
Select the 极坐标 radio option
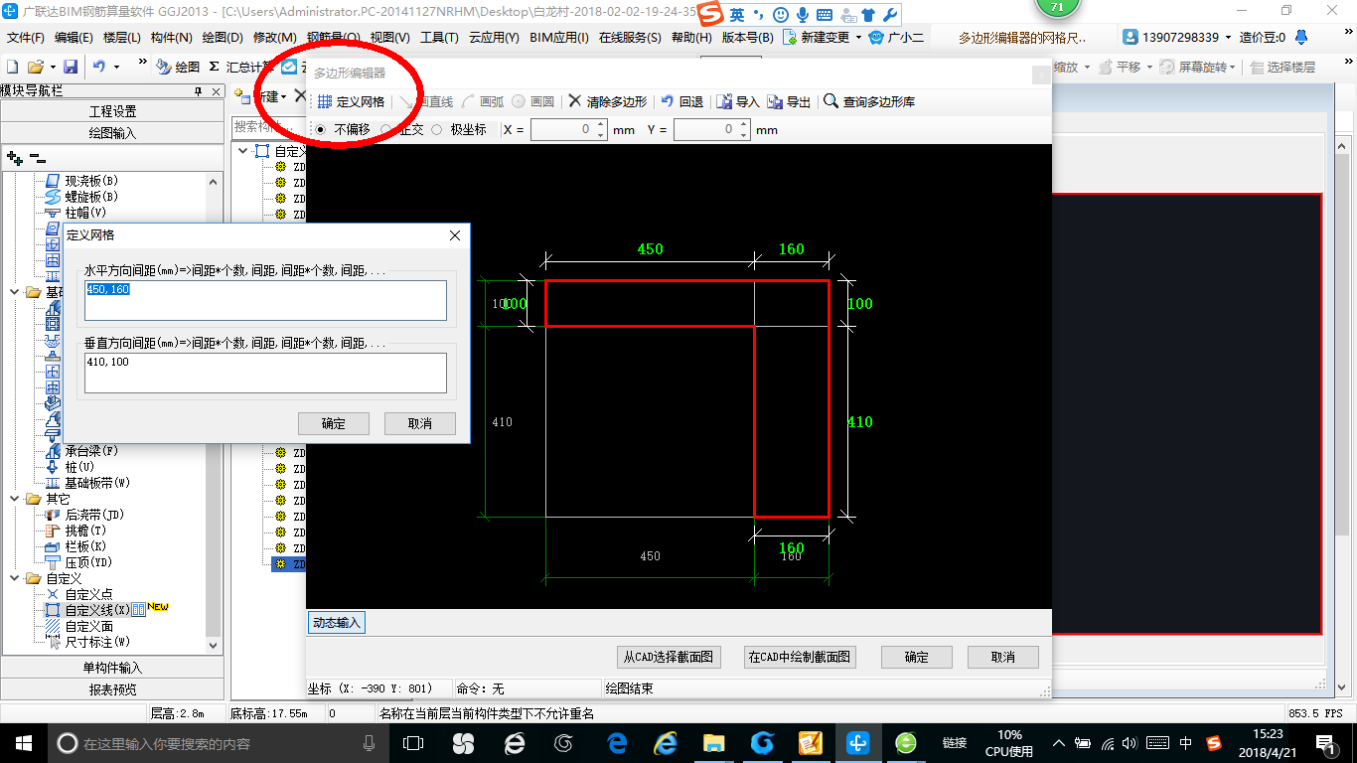[459, 130]
